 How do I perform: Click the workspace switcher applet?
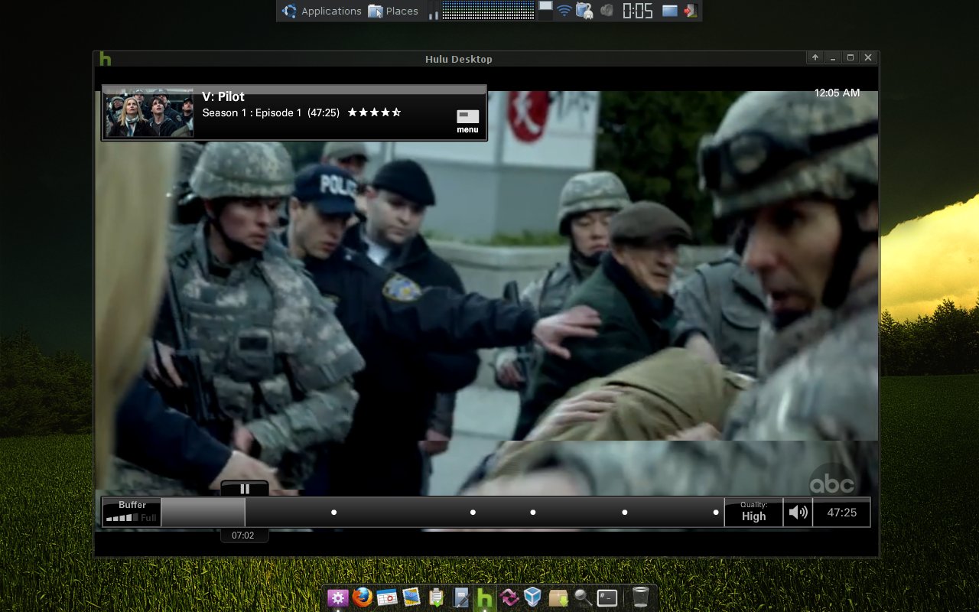pyautogui.click(x=545, y=11)
